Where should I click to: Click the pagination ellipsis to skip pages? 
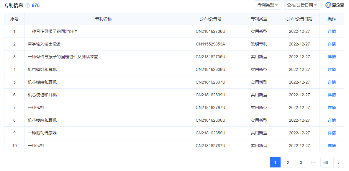pyautogui.click(x=313, y=162)
